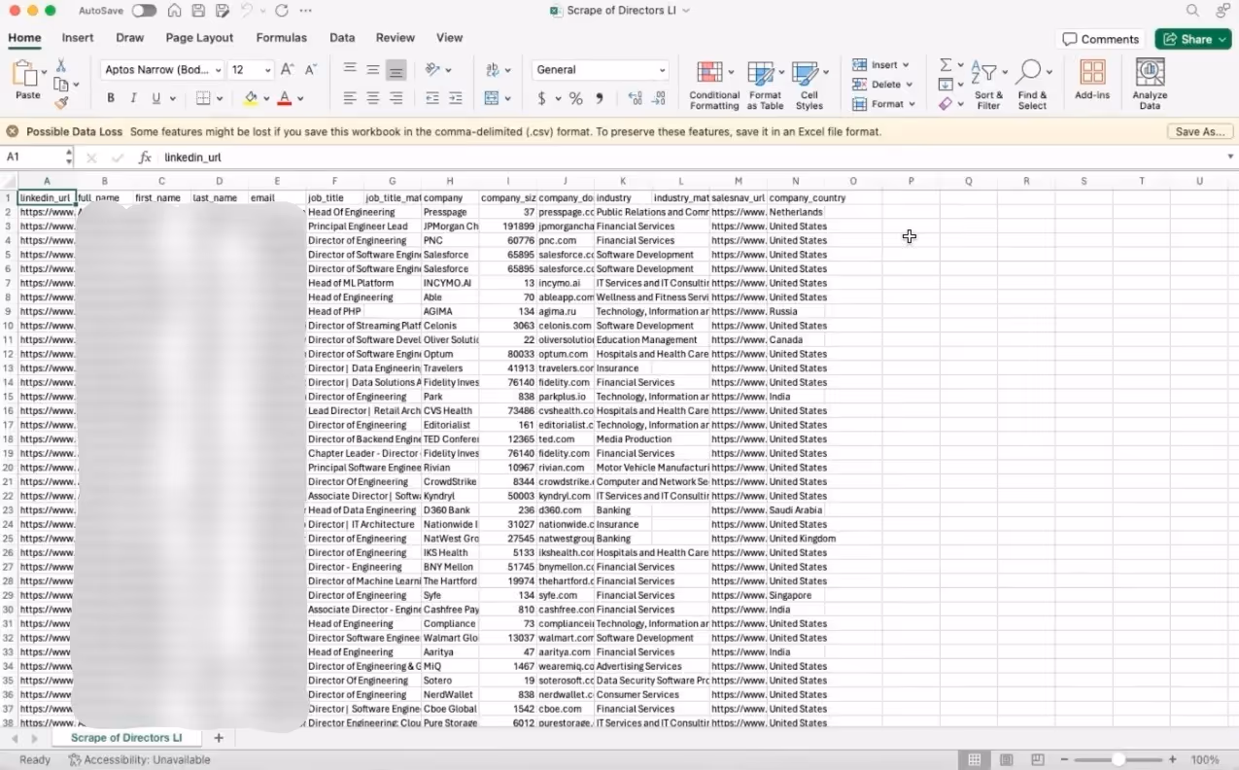Image resolution: width=1239 pixels, height=770 pixels.
Task: Apply comma style number format
Action: pos(600,98)
